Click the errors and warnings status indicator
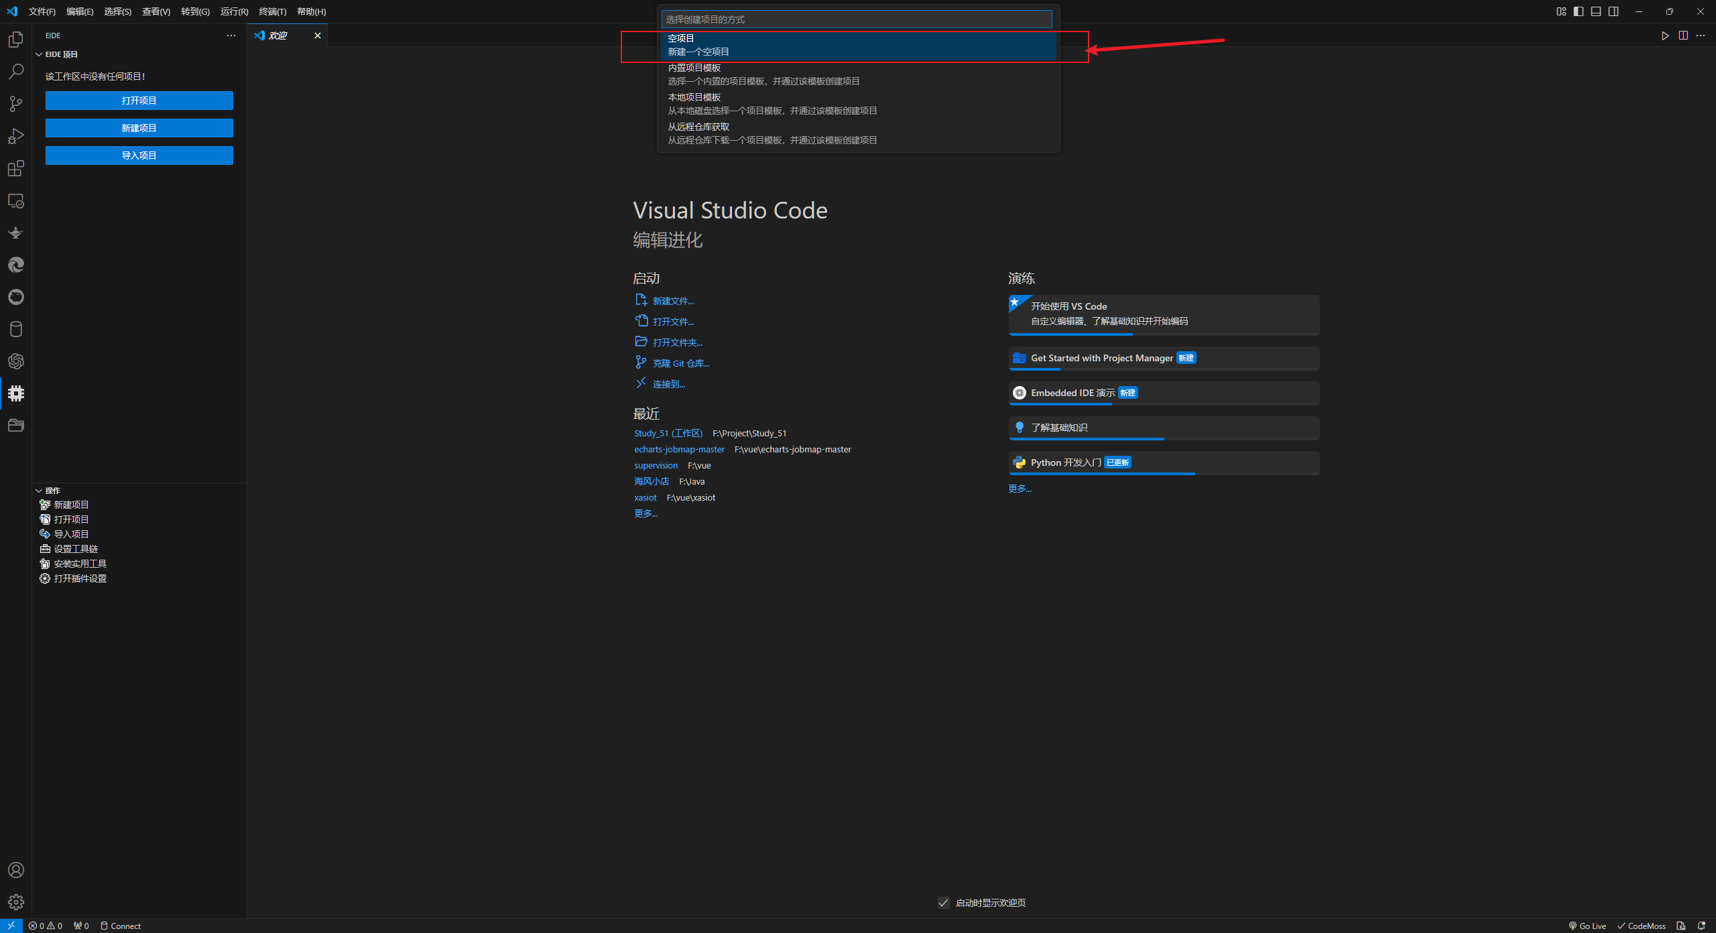Image resolution: width=1716 pixels, height=933 pixels. [x=46, y=926]
